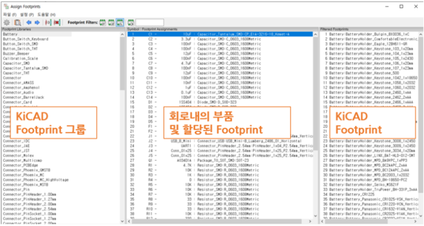424x226 pixels.
Task: Select Connector_Amphenol library
Action: pos(21,88)
